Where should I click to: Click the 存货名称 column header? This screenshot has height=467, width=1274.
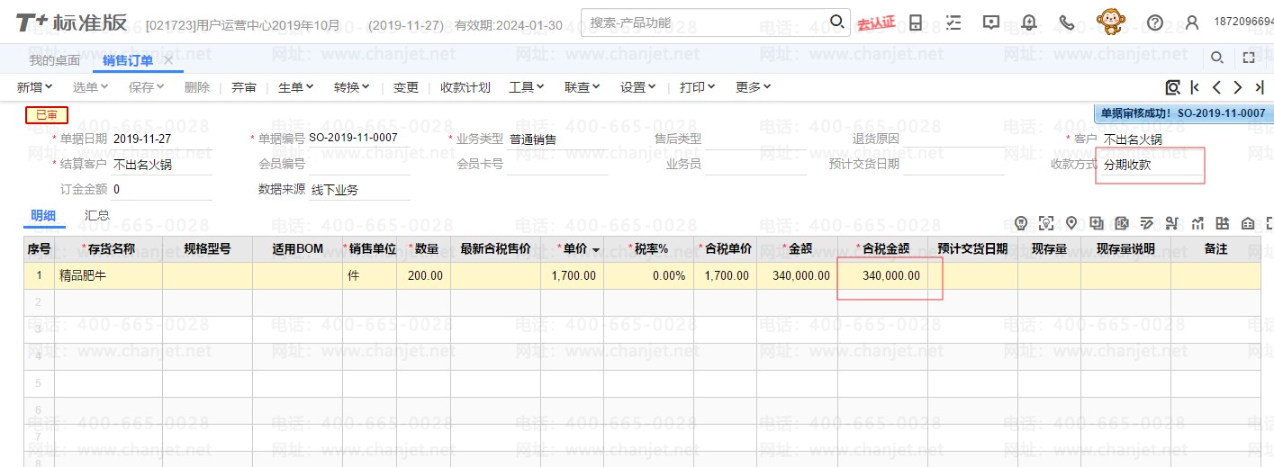pos(108,249)
